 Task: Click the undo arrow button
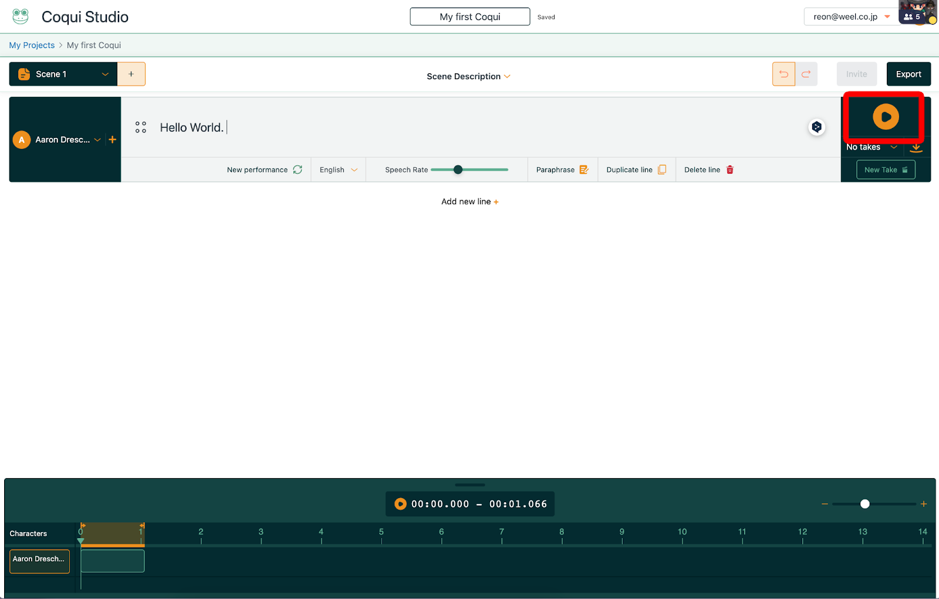(783, 74)
